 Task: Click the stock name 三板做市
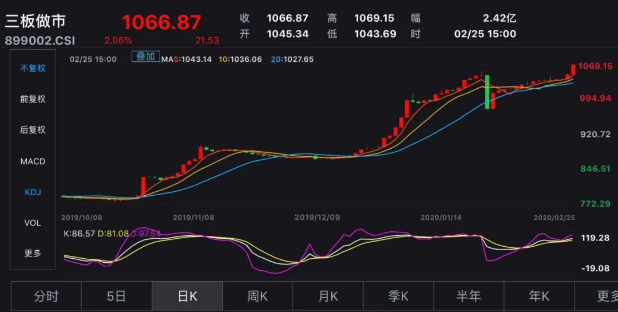(x=35, y=21)
